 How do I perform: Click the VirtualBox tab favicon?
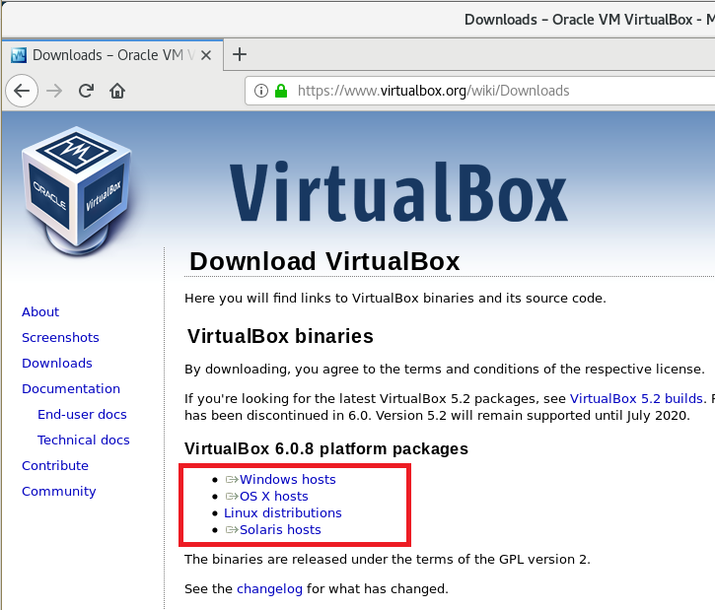[19, 55]
